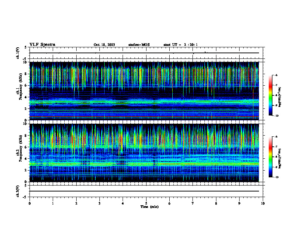This screenshot has height=228, width=296.
Task: Click the time axis tick label "3"
Action: pyautogui.click(x=99, y=203)
